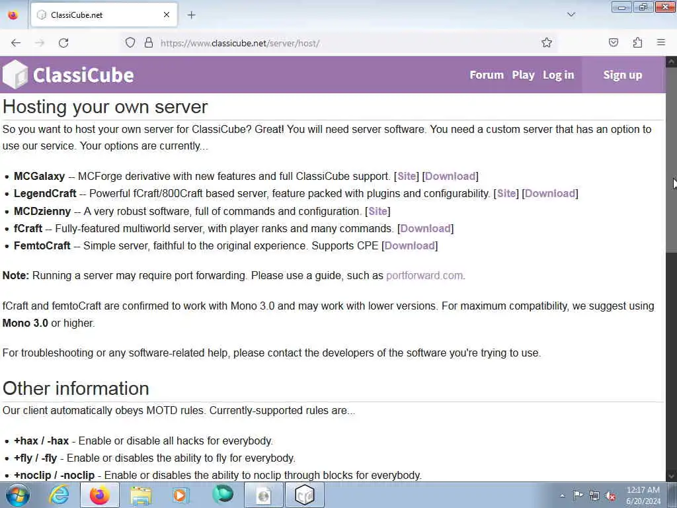Click the 'Other information' heading
The image size is (677, 508).
(76, 388)
